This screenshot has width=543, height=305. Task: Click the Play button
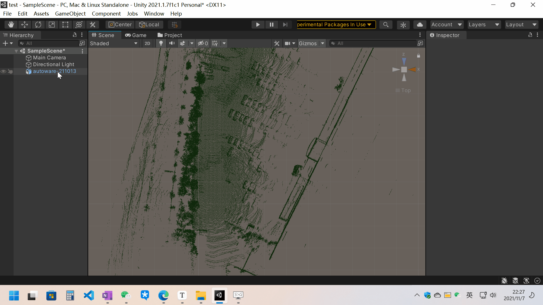point(258,25)
